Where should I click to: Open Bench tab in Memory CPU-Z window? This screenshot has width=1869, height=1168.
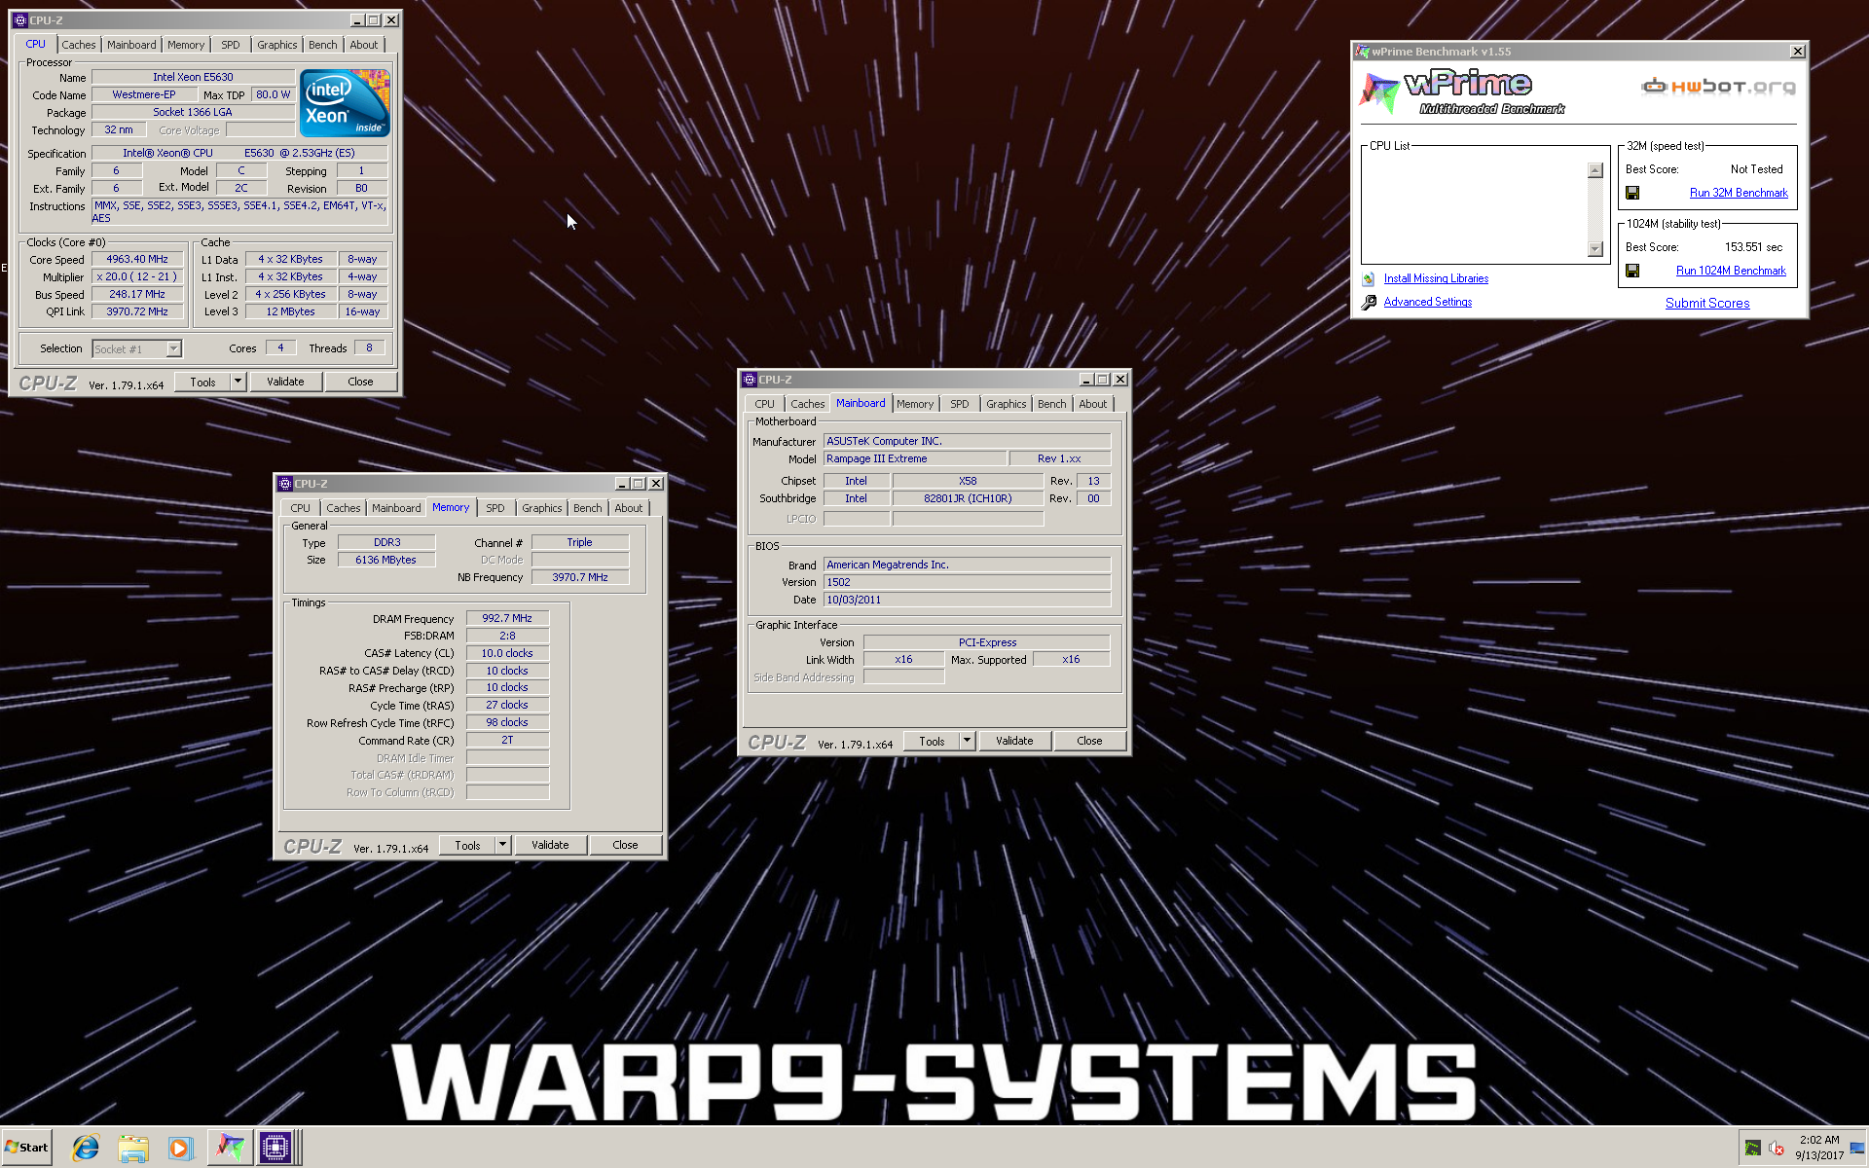tap(587, 508)
